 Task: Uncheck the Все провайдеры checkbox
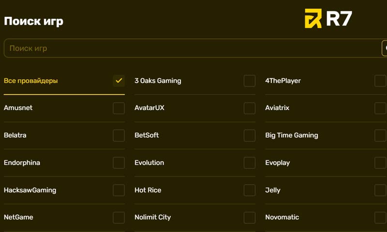coord(119,81)
